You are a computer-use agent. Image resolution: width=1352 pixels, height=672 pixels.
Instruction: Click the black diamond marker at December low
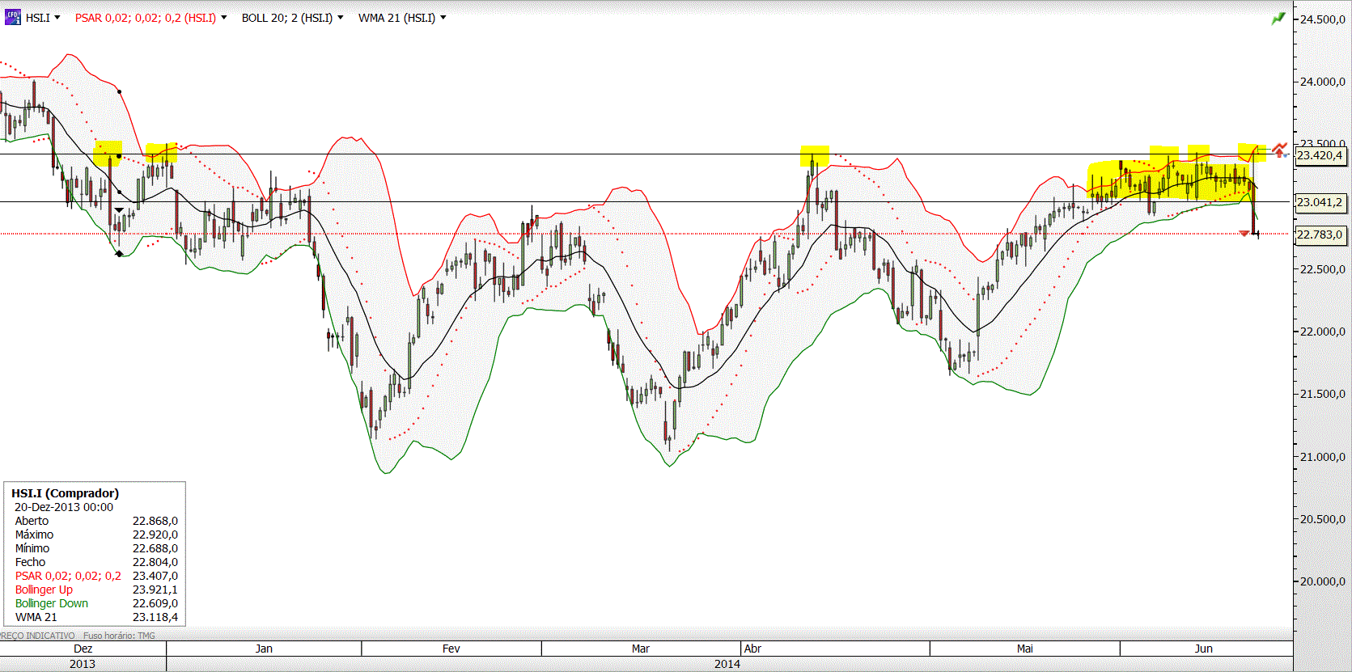point(120,254)
